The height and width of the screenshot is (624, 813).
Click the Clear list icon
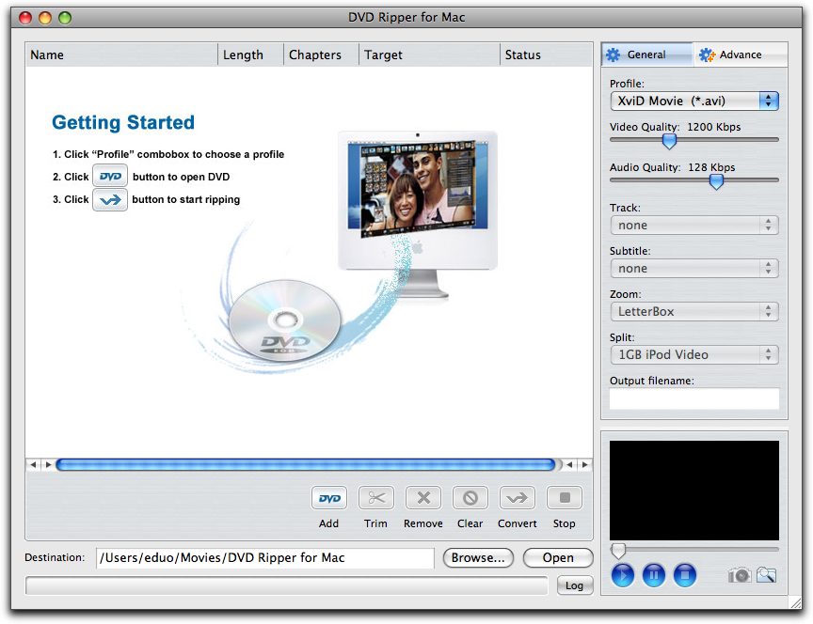click(x=470, y=498)
